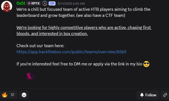Click the 'Check out our team here:' text
169x101 pixels.
tap(40, 46)
